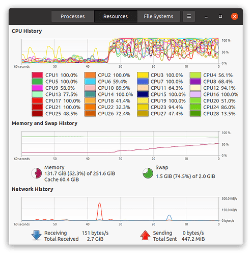252x255 pixels.
Task: Click the green Swap pie chart icon
Action: [x=148, y=173]
